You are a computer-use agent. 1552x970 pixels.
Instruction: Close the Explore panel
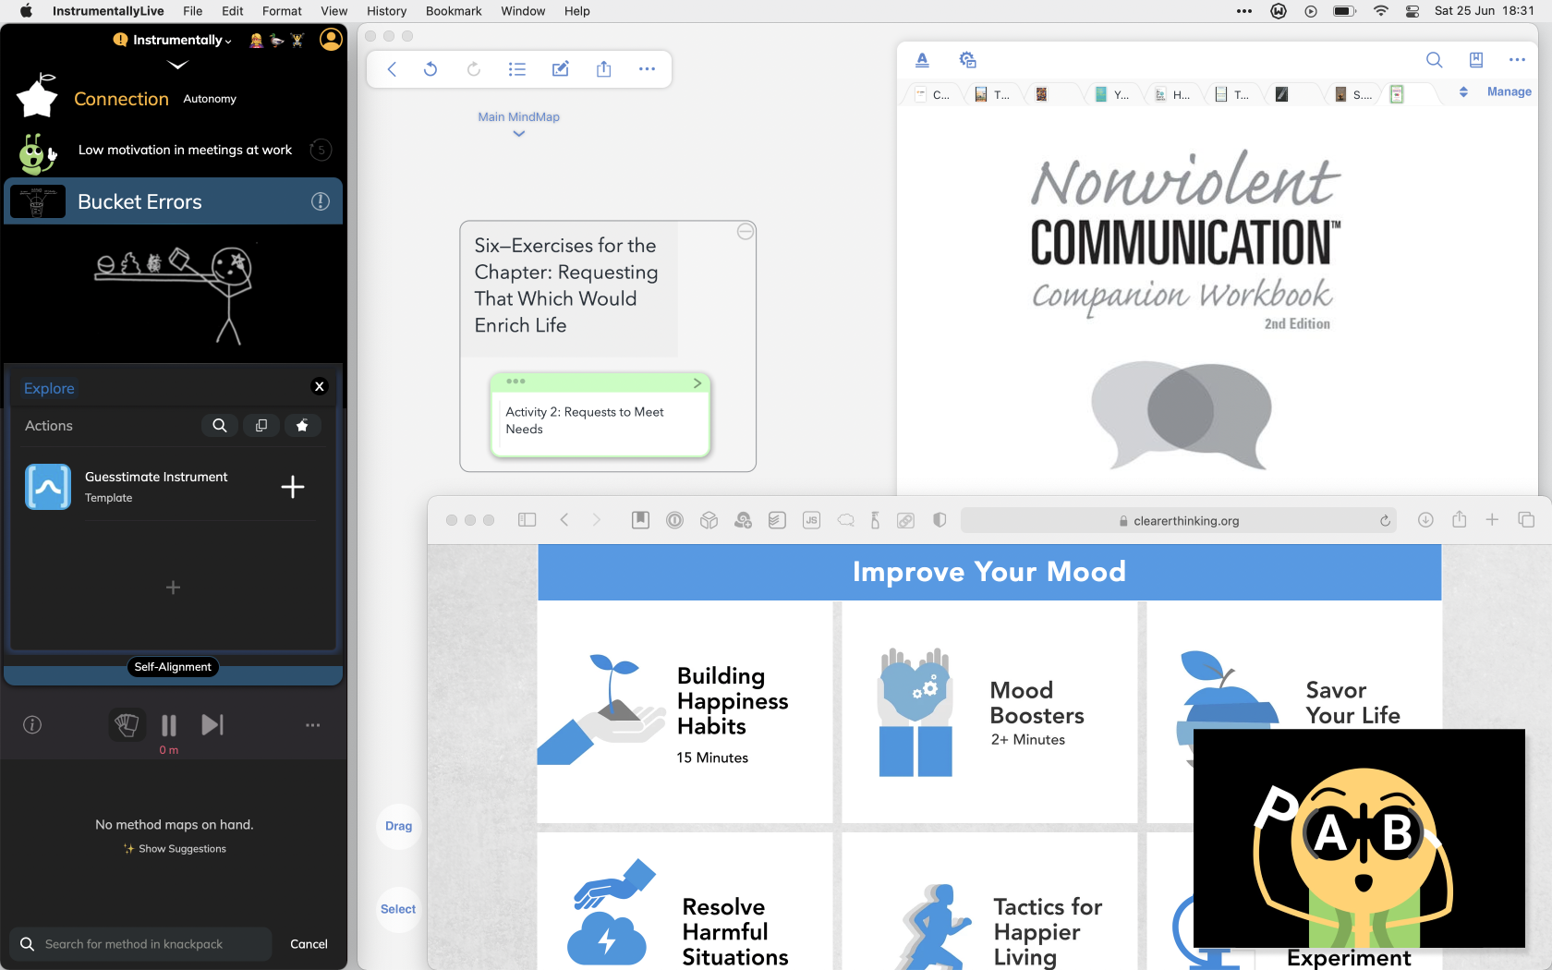(320, 386)
